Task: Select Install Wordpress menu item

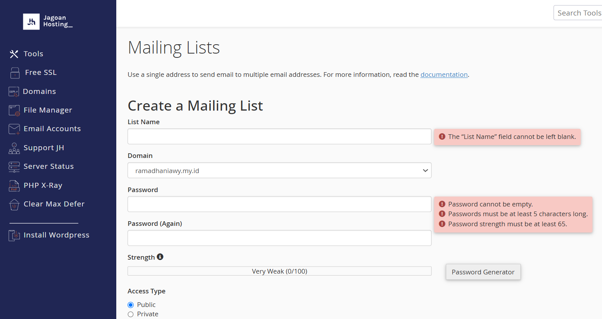Action: coord(56,235)
